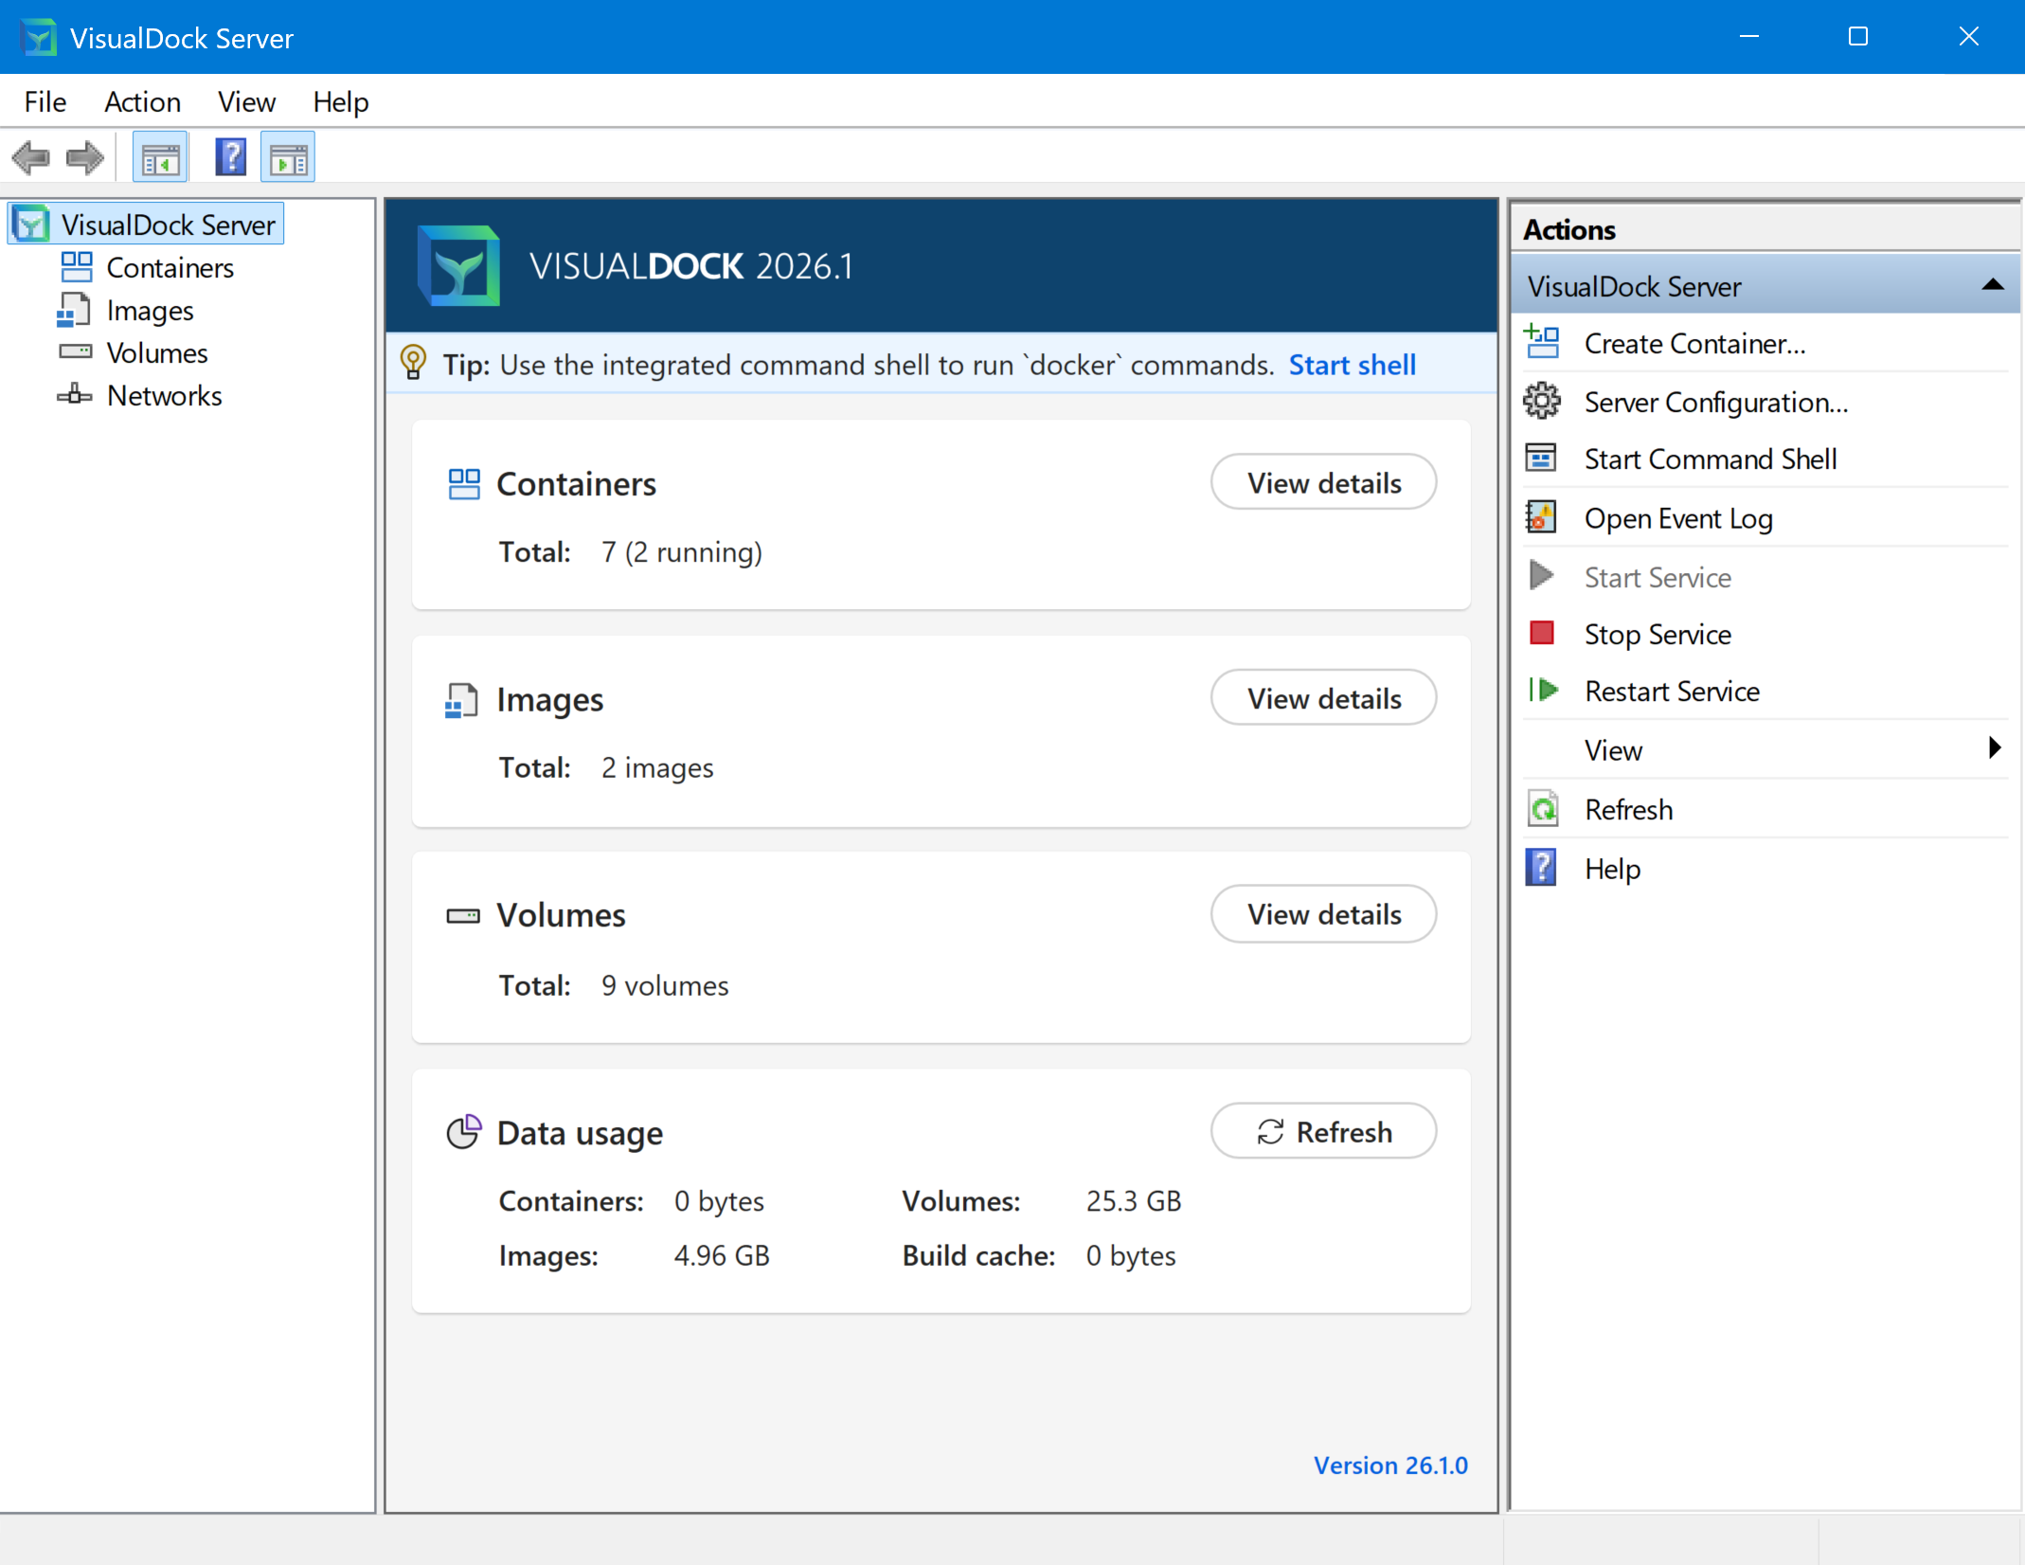Screen dimensions: 2025x1565
Task: Click the Back arrow toolbar icon
Action: [x=31, y=157]
